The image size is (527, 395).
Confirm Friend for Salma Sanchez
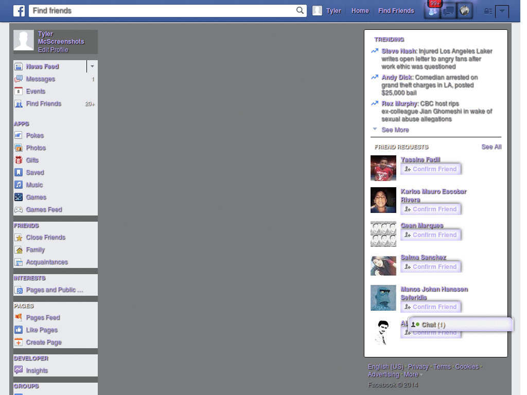pyautogui.click(x=431, y=267)
